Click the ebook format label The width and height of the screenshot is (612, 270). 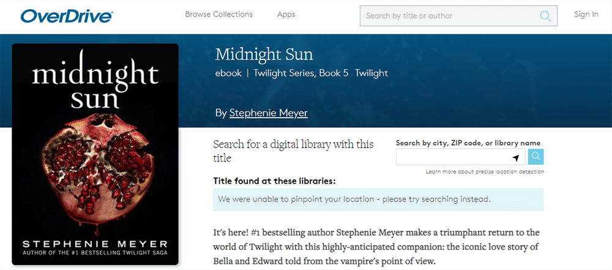[228, 73]
